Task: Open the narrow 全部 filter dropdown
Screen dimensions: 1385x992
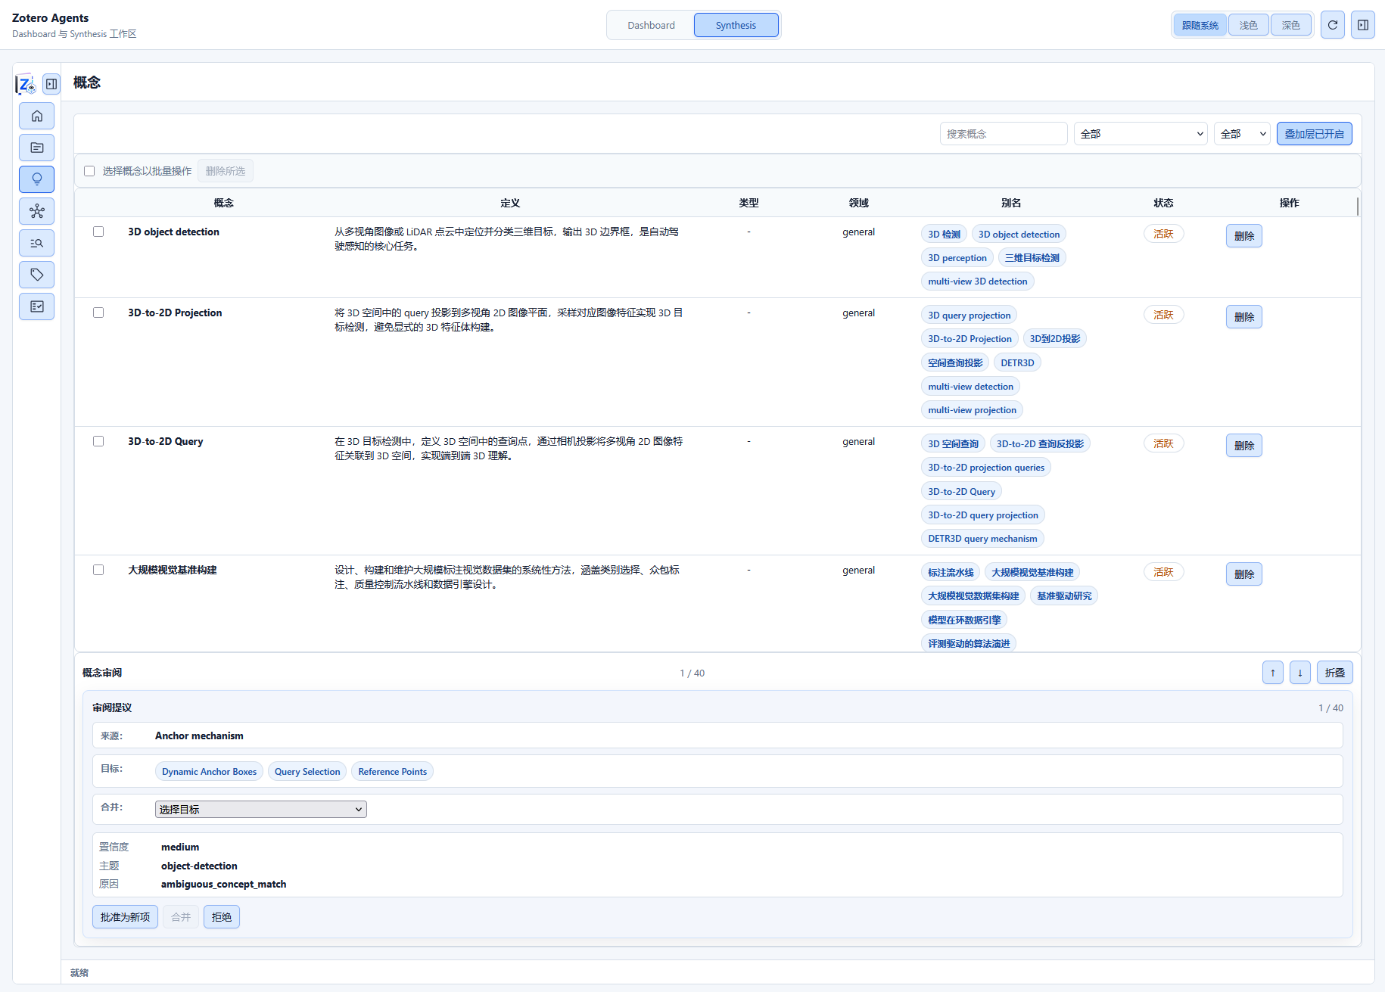Action: pyautogui.click(x=1242, y=134)
